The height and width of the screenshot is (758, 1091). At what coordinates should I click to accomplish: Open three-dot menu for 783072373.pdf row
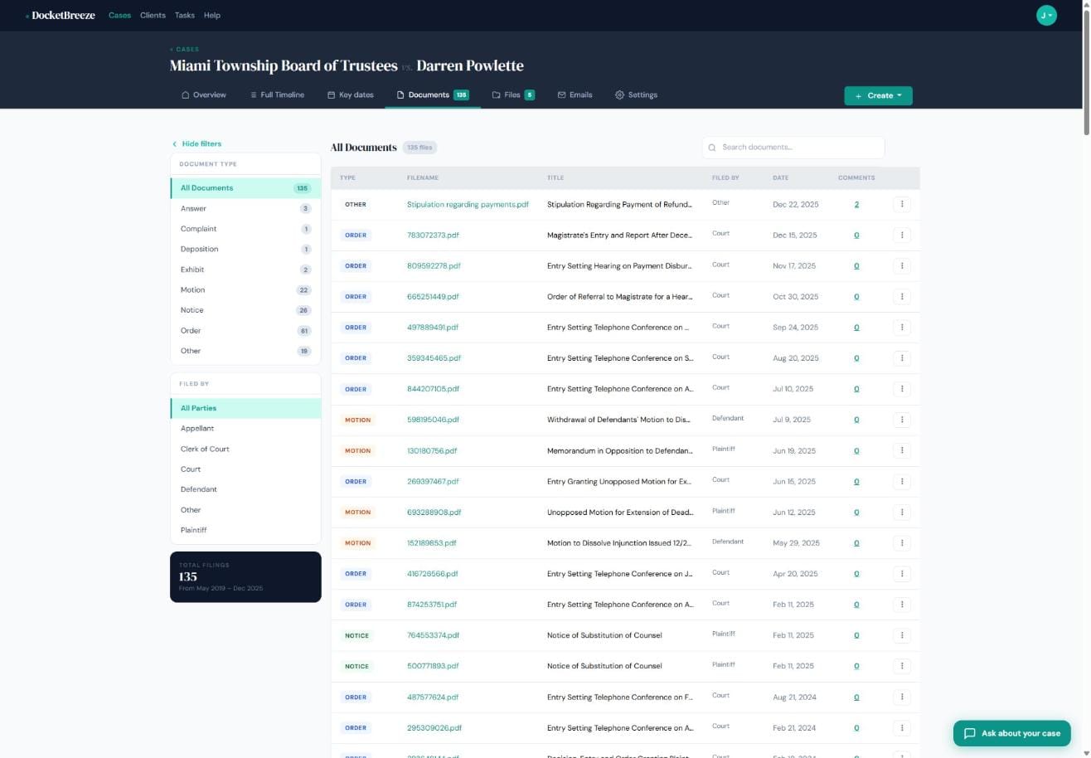point(902,235)
